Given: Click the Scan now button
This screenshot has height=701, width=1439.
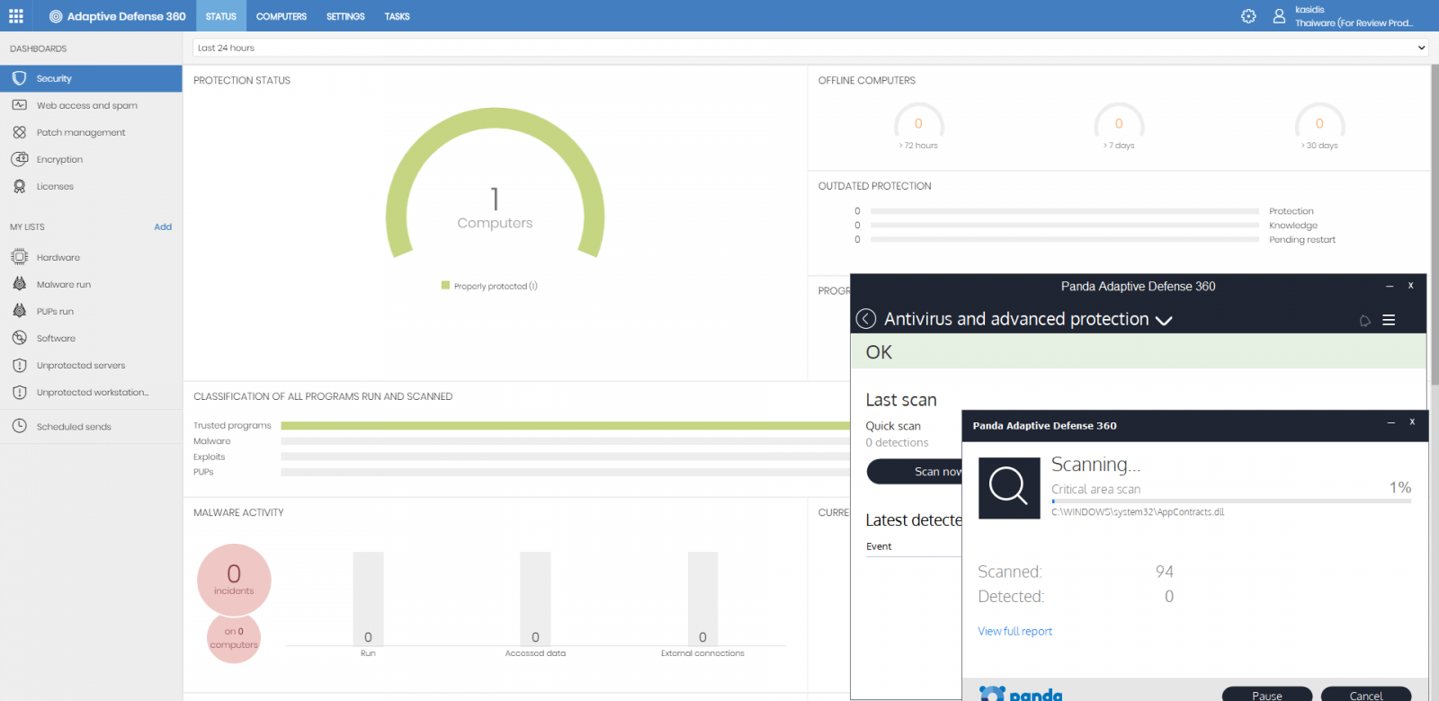Looking at the screenshot, I should (x=915, y=472).
